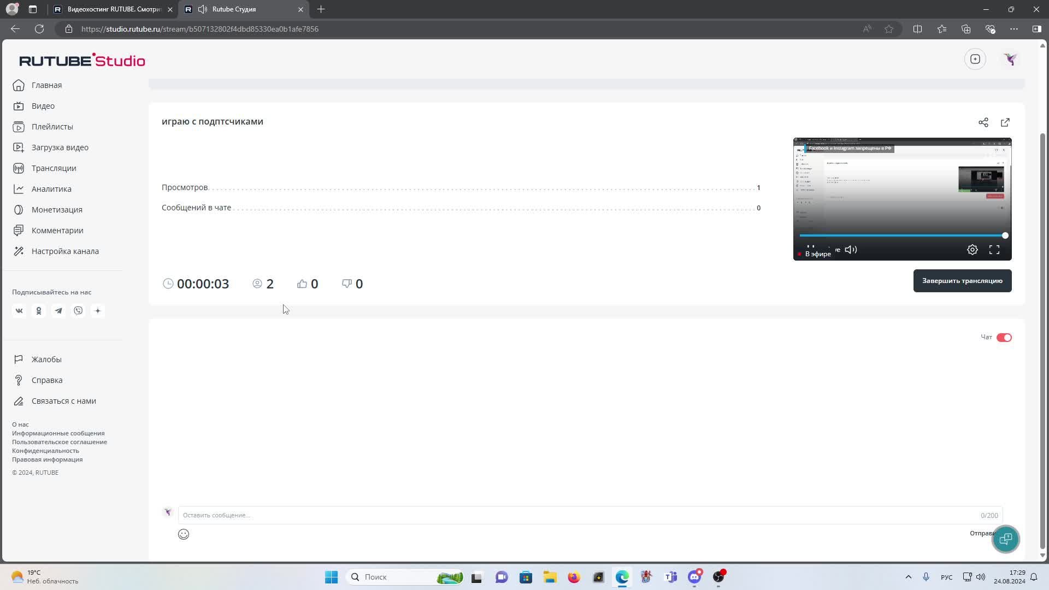Expand more social links plus icon
Image resolution: width=1049 pixels, height=590 pixels.
pos(98,311)
